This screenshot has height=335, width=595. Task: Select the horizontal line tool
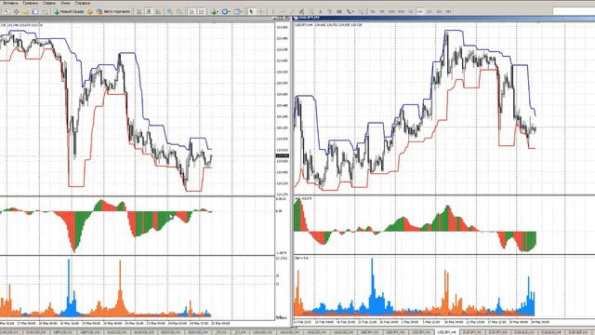coord(283,12)
